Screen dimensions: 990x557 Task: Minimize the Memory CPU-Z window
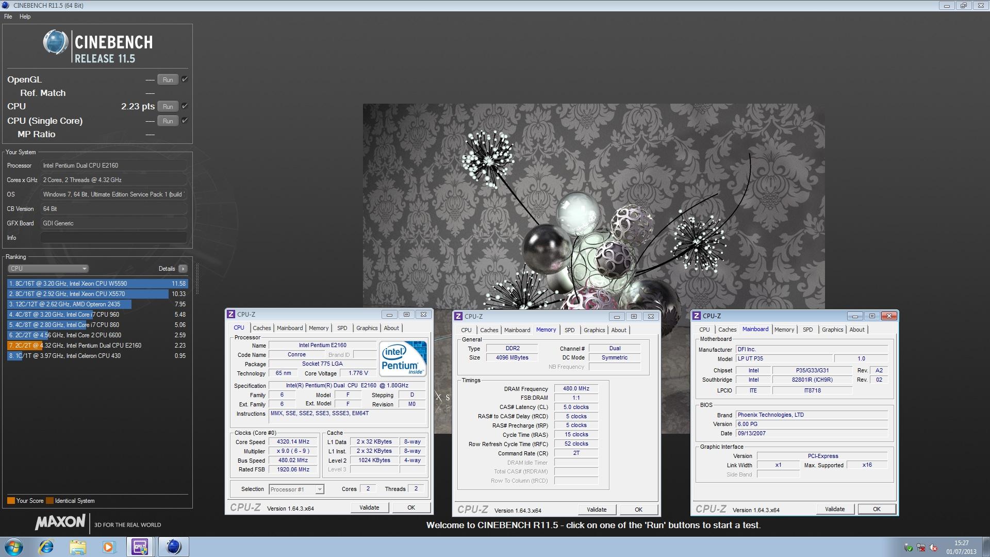[617, 316]
